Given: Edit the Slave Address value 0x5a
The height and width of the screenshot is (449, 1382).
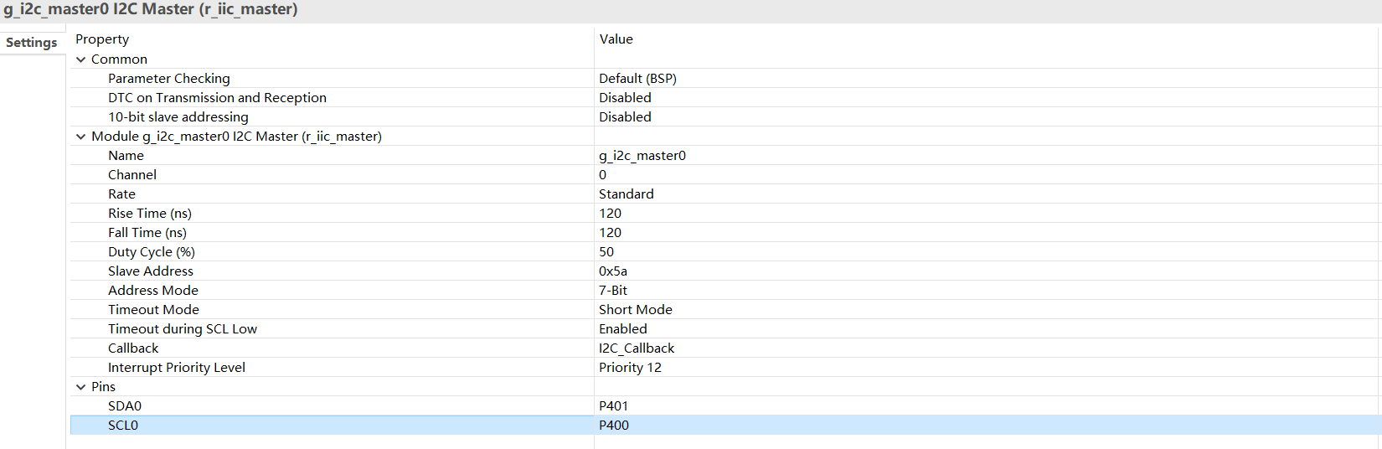Looking at the screenshot, I should click(613, 271).
